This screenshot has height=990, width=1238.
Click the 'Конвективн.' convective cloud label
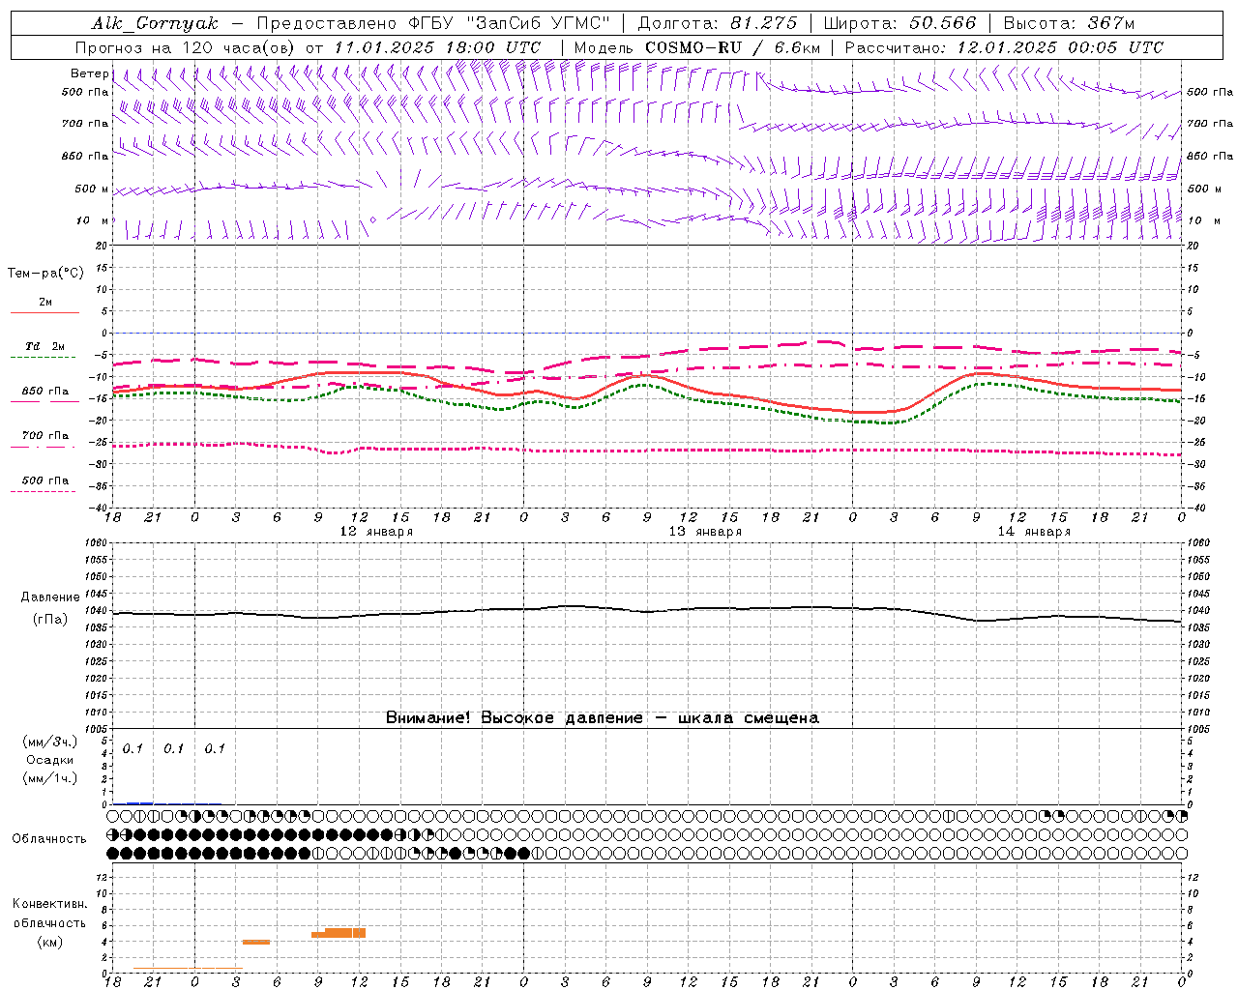[49, 904]
